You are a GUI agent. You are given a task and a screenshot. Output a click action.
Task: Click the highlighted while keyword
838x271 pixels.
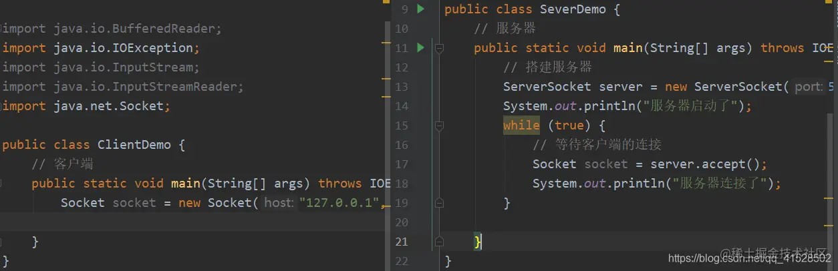[x=521, y=125]
